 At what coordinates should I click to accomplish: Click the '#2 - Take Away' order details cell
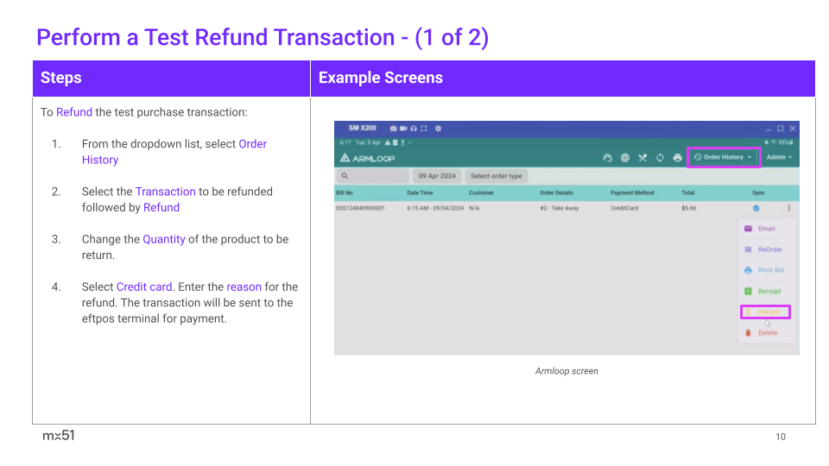click(x=560, y=208)
